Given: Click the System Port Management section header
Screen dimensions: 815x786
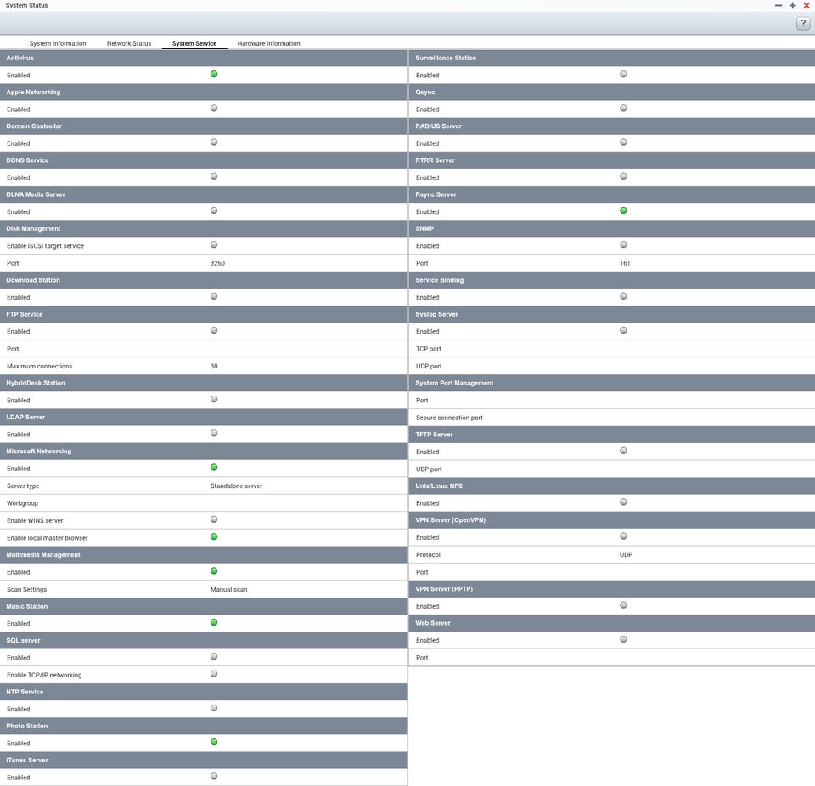Looking at the screenshot, I should click(x=612, y=383).
